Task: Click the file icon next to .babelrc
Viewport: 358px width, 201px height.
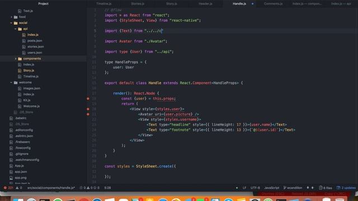Action: pyautogui.click(x=11, y=118)
